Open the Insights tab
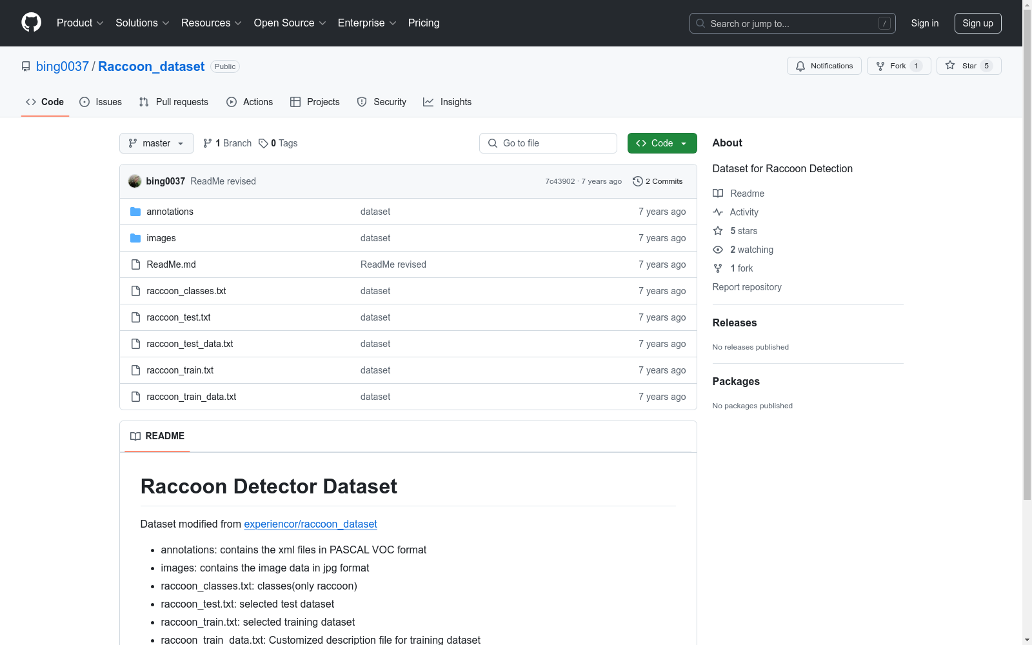This screenshot has height=645, width=1032. point(448,102)
